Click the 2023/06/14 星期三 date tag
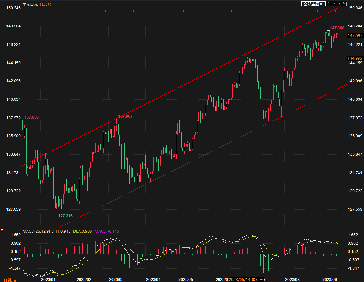The image size is (364, 282). [246, 280]
